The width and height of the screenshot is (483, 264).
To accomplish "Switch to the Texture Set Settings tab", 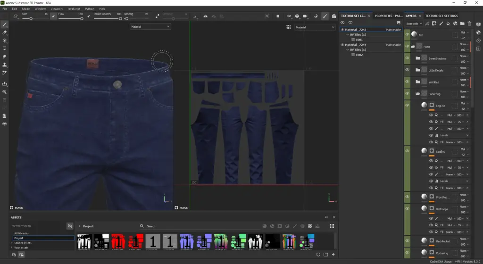I will click(441, 16).
